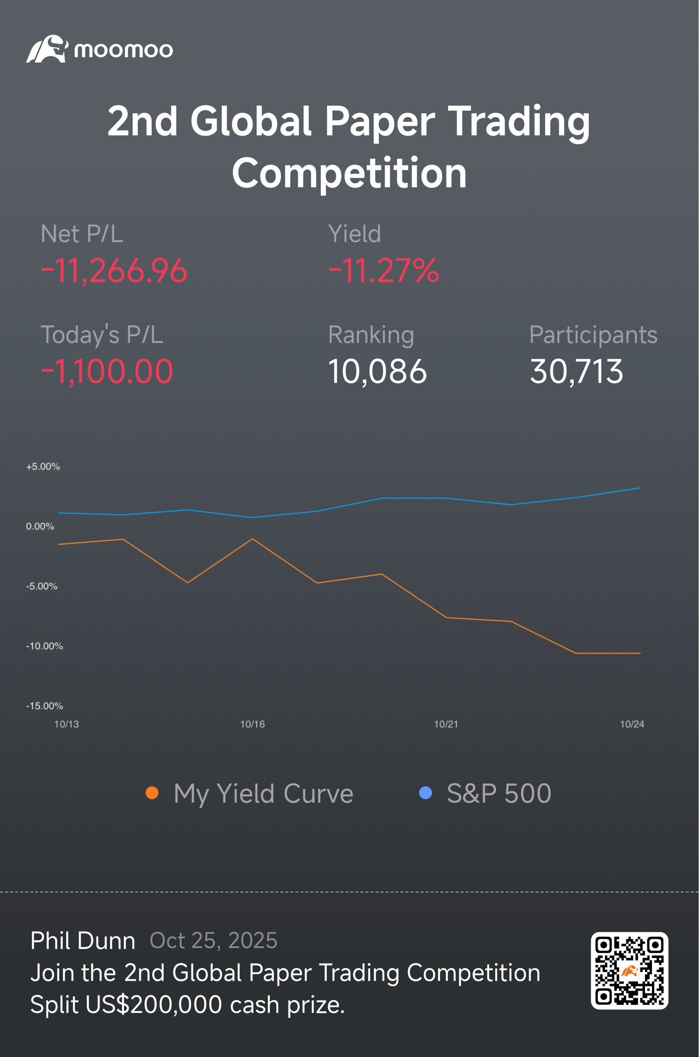
Task: Click the Participants count 30,713
Action: pos(576,372)
